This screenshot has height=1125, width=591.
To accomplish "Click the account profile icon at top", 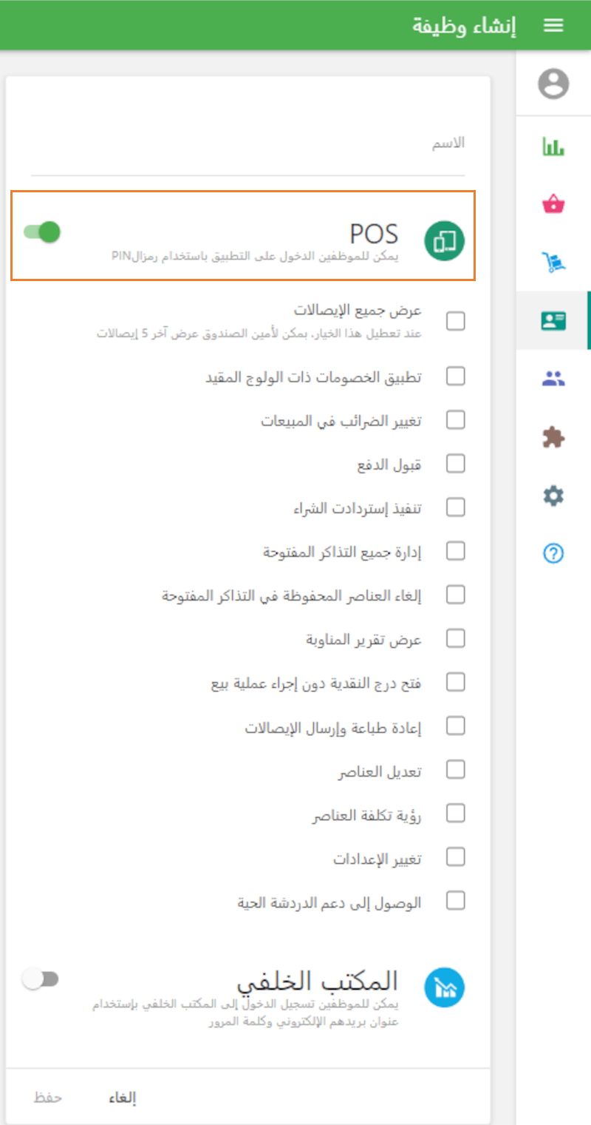I will coord(553,84).
